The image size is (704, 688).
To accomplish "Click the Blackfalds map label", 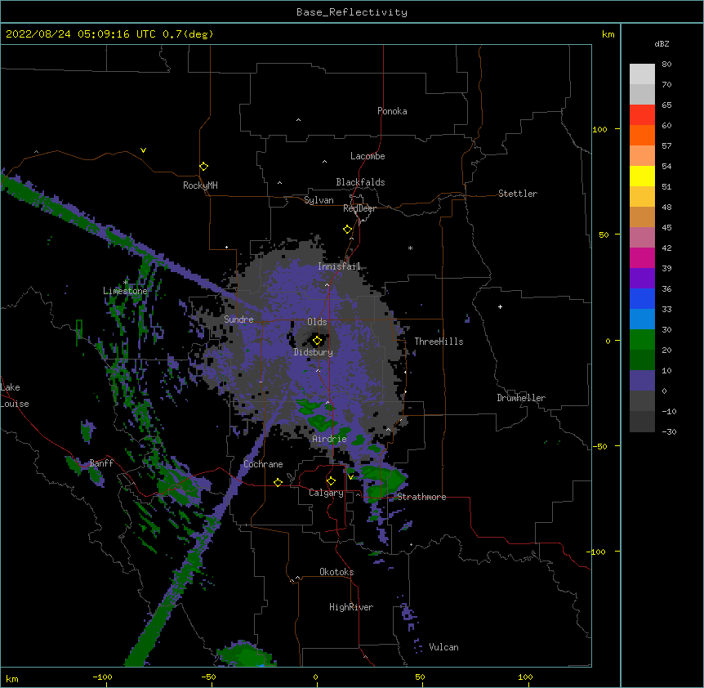I will 360,182.
